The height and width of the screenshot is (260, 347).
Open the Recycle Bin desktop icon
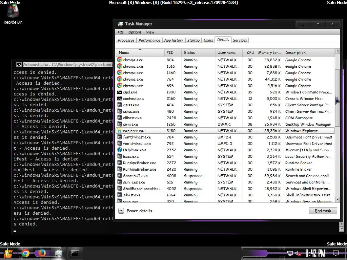pyautogui.click(x=13, y=14)
